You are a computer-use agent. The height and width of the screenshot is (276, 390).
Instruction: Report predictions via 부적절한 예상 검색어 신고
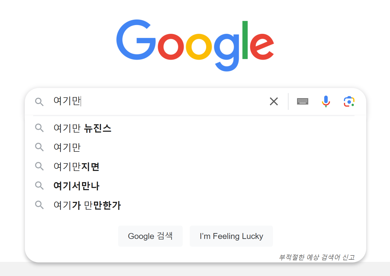[317, 257]
